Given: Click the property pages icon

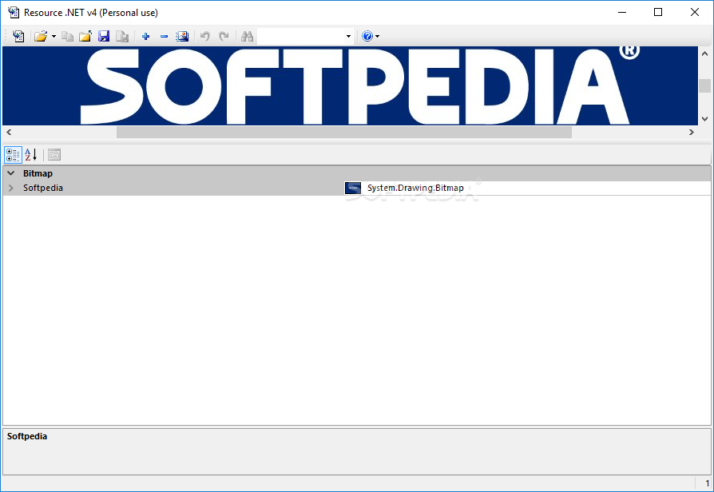Looking at the screenshot, I should click(54, 155).
